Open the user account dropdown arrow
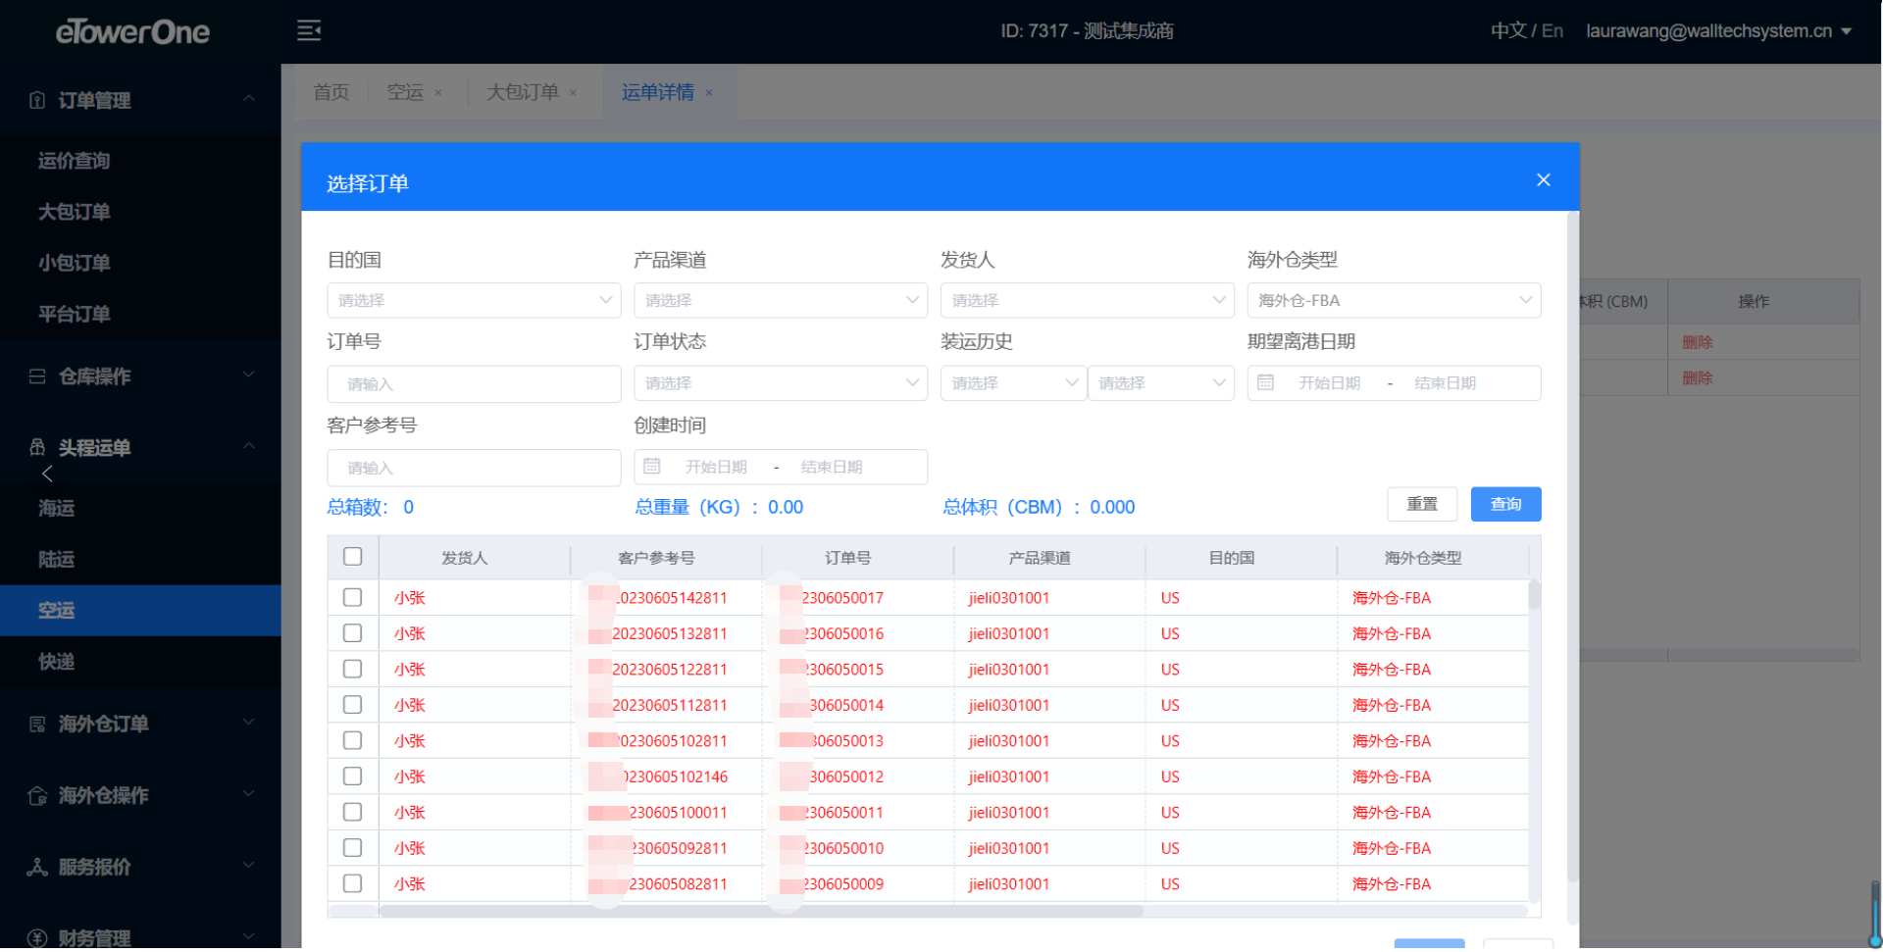This screenshot has height=952, width=1883. point(1847,31)
